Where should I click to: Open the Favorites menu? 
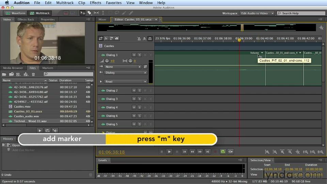tap(114, 3)
